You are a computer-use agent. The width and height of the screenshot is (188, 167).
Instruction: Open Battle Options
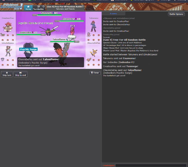pos(176,14)
